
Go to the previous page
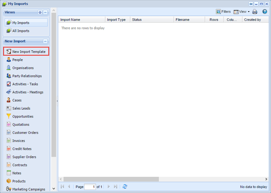coord(69,186)
